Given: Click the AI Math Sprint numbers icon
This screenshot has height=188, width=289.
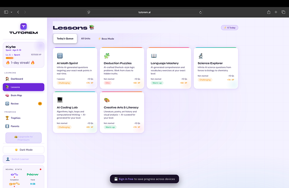Looking at the screenshot, I should [60, 56].
